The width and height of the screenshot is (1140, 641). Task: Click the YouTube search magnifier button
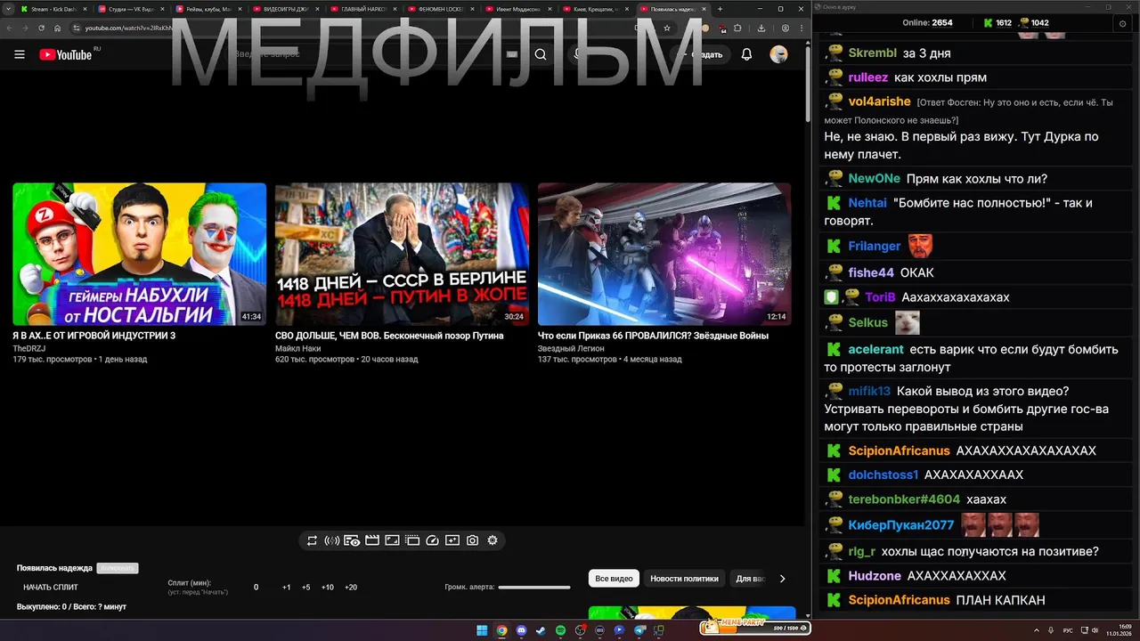tap(541, 54)
